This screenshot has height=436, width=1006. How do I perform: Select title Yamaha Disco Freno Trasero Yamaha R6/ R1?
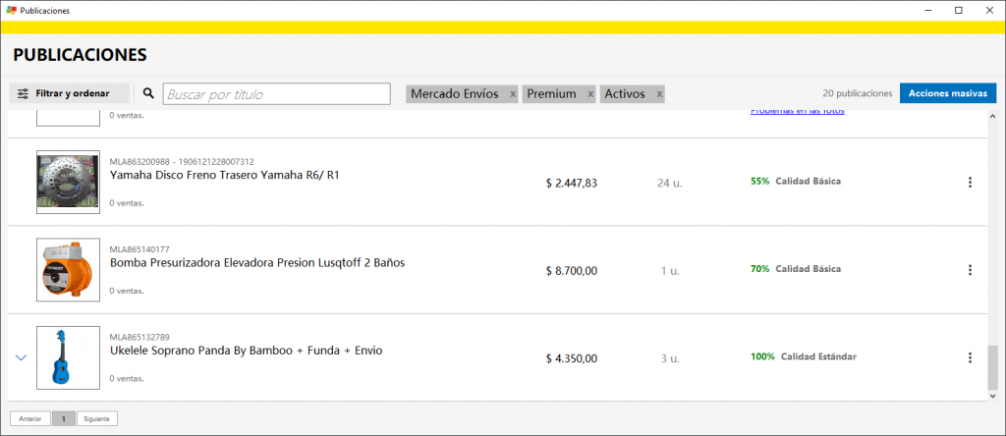(224, 175)
